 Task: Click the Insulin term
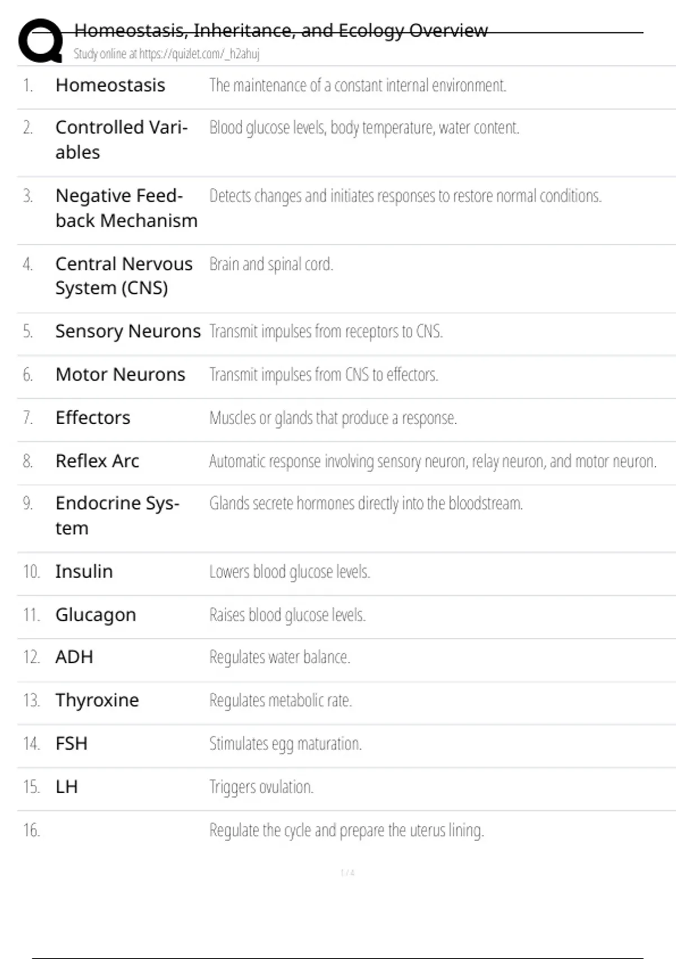pos(84,571)
